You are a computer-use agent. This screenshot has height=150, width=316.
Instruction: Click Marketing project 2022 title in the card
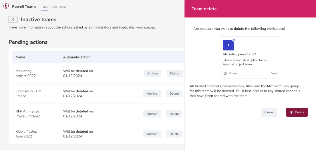(240, 54)
